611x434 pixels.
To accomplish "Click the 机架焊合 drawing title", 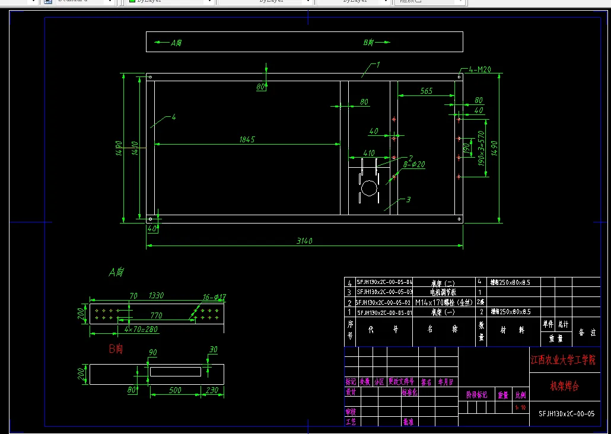I will coord(564,387).
